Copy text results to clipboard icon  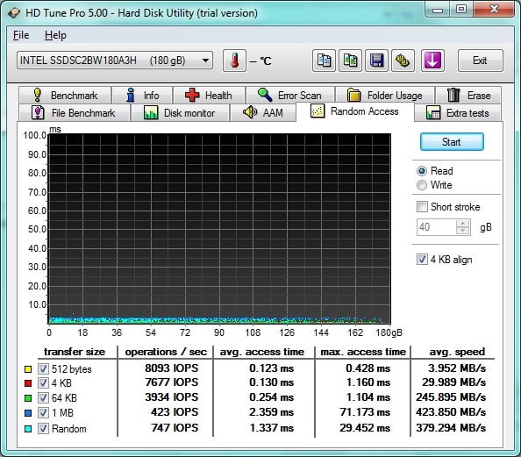(x=324, y=61)
